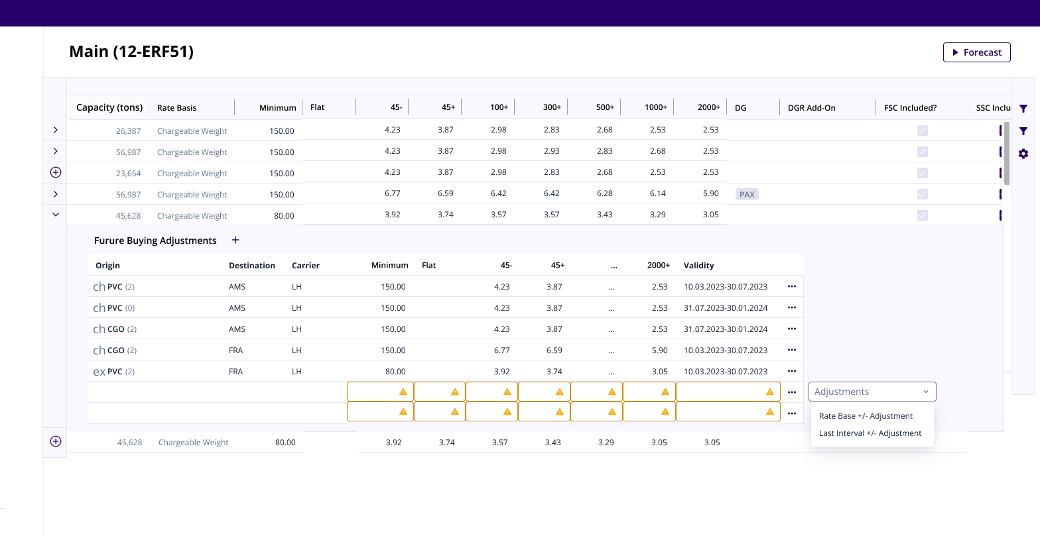
Task: Click validity 31.07.2023-30.01.2024 on PVC (0) row
Action: pyautogui.click(x=726, y=307)
